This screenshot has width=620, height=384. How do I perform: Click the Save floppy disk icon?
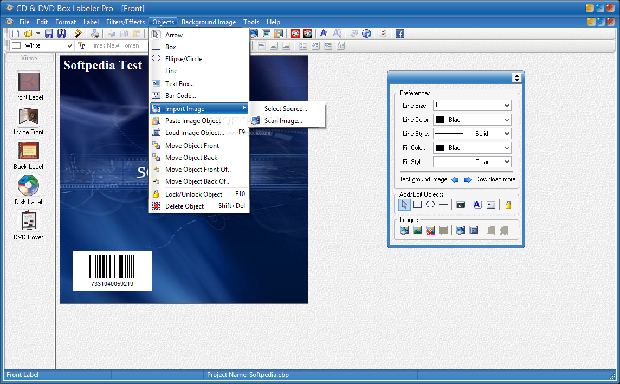[x=49, y=34]
